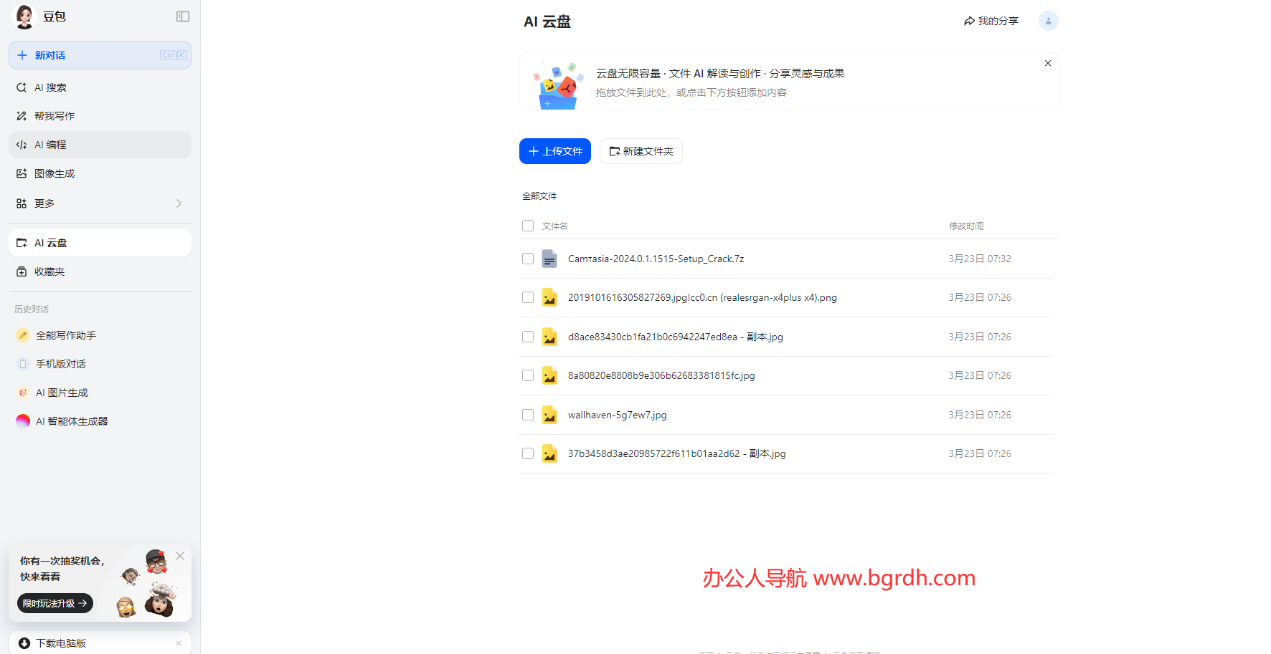Click the share arrow icon beside 我的分享
The width and height of the screenshot is (1271, 654).
969,21
